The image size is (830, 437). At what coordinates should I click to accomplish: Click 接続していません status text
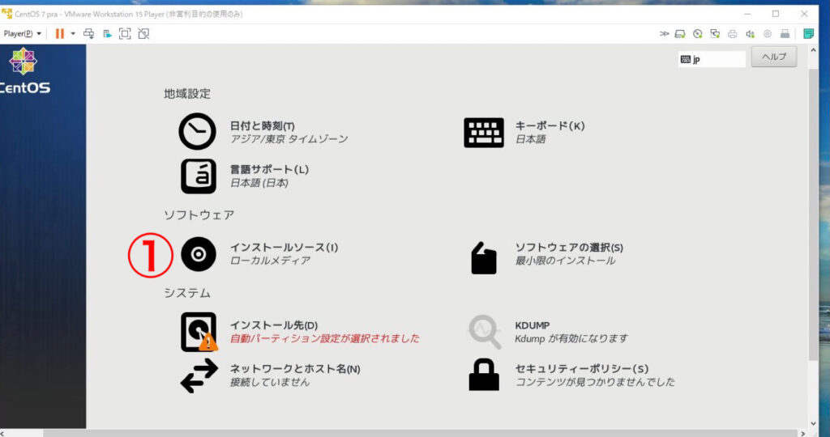[269, 382]
